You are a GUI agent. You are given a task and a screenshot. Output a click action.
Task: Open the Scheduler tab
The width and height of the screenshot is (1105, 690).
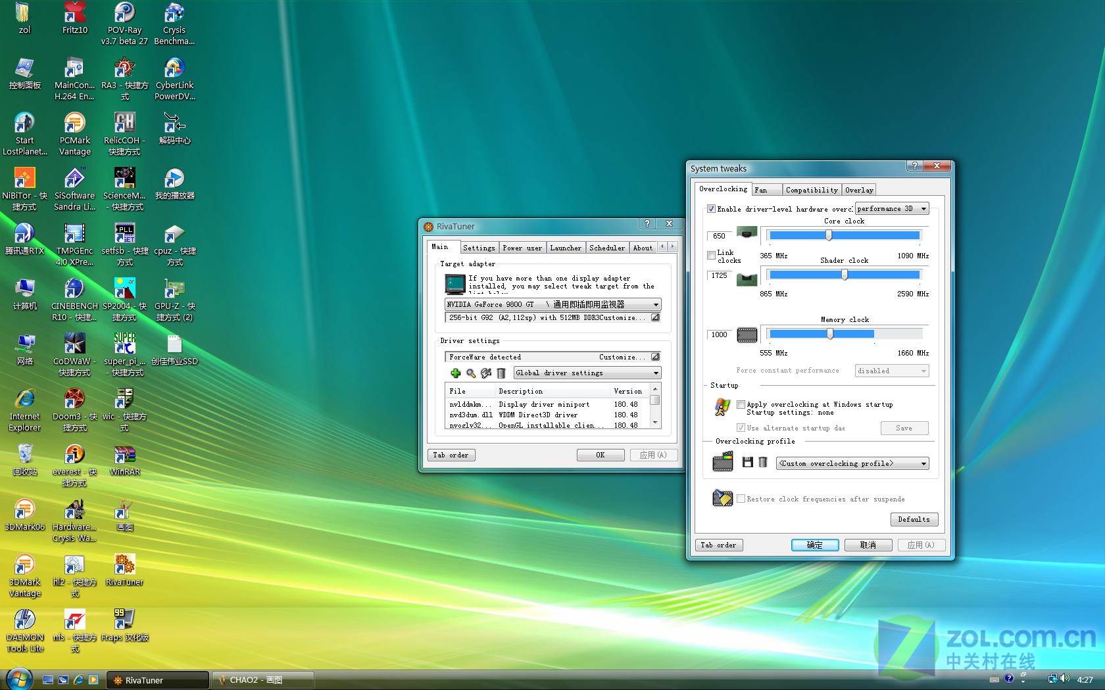[607, 248]
